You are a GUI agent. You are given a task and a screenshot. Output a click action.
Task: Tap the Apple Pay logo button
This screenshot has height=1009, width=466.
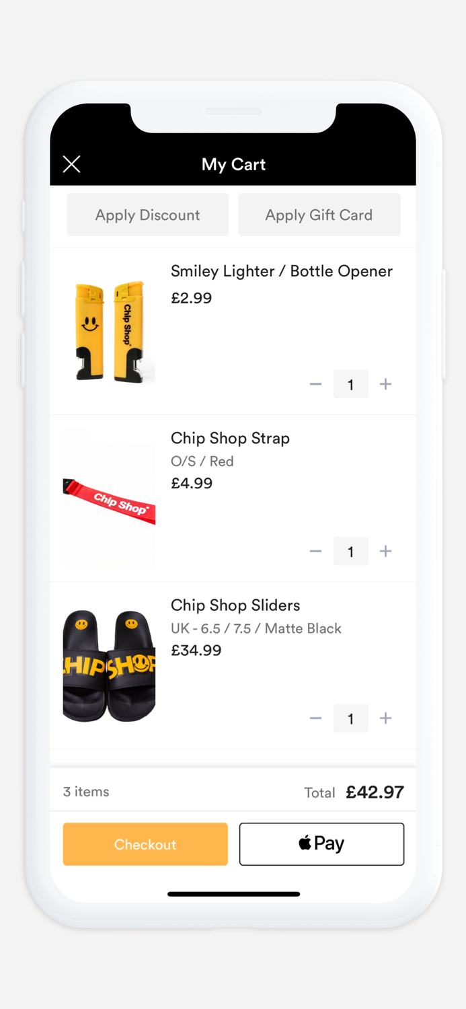[x=321, y=844]
